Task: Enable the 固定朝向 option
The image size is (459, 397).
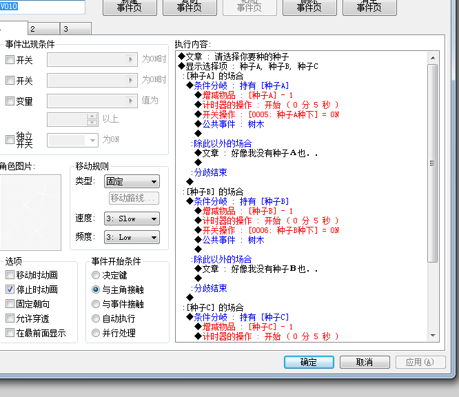Action: (10, 303)
